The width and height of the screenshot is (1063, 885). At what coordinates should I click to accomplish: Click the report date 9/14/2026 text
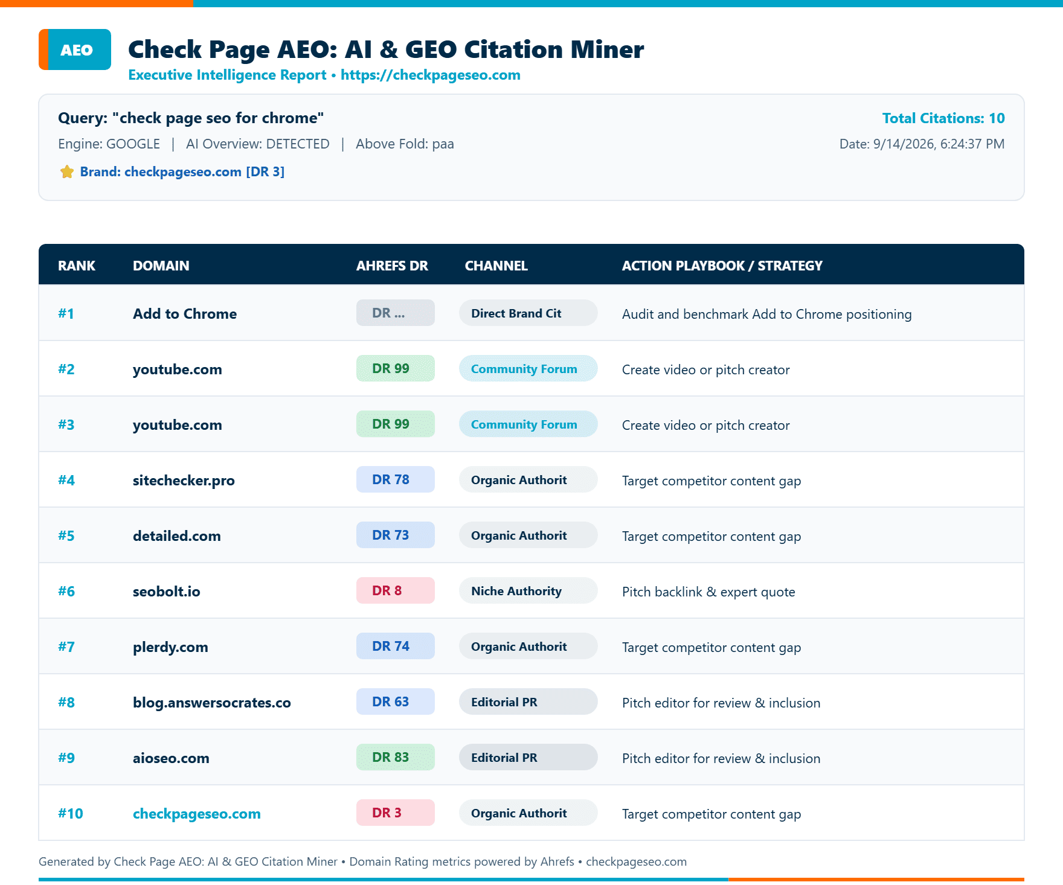point(922,144)
